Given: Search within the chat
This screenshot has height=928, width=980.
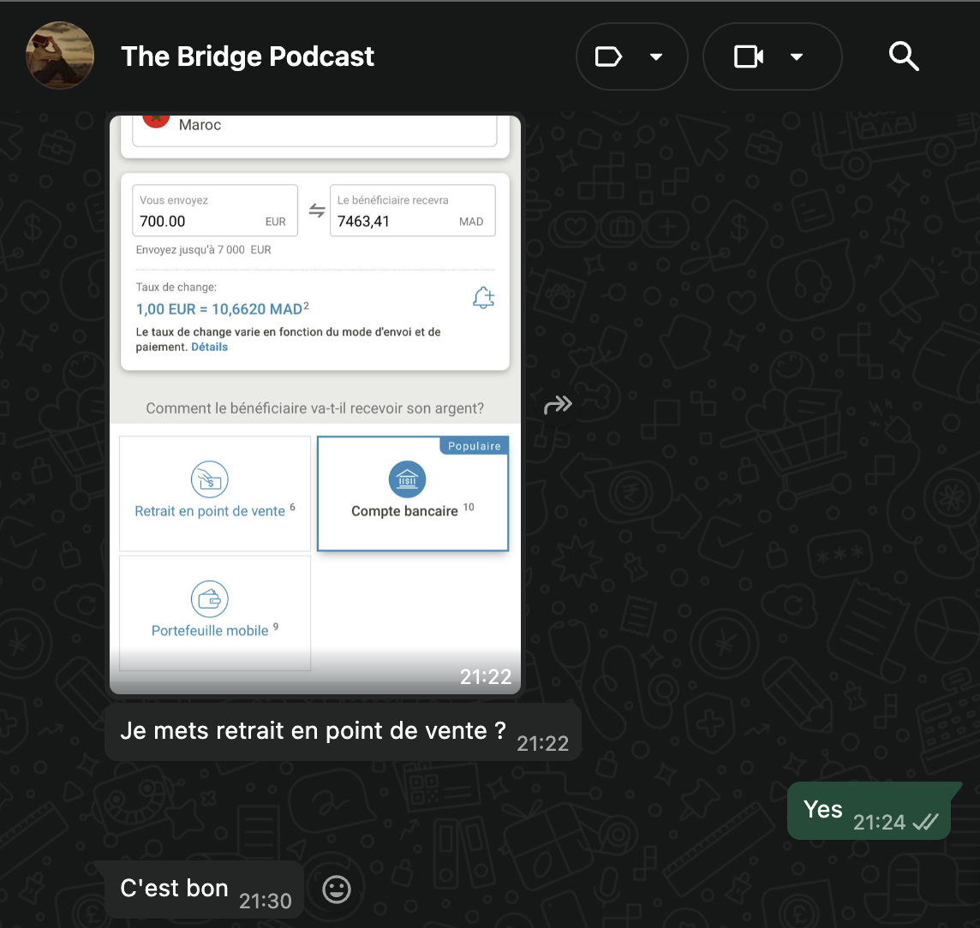Looking at the screenshot, I should pos(903,57).
